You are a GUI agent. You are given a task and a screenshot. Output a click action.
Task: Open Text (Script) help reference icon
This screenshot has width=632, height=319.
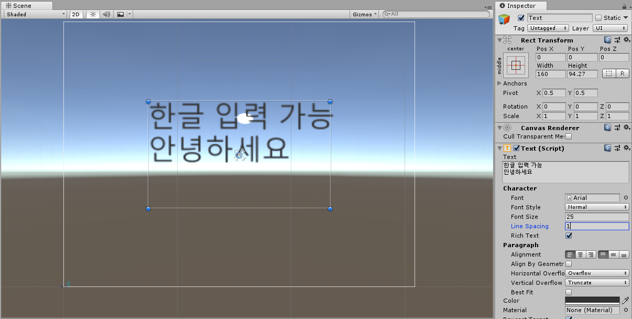(607, 148)
